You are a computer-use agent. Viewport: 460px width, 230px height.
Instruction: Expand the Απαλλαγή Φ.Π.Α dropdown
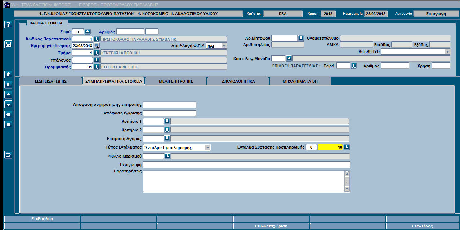coord(224,46)
